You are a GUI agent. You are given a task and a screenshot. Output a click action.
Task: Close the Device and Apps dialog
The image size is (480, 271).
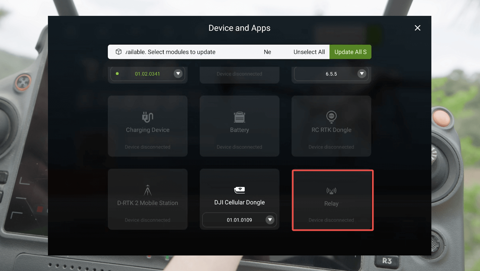click(417, 28)
